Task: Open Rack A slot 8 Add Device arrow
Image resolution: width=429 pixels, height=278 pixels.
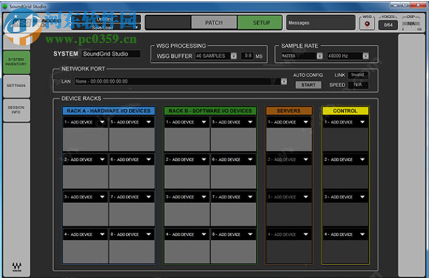Action: [149, 234]
